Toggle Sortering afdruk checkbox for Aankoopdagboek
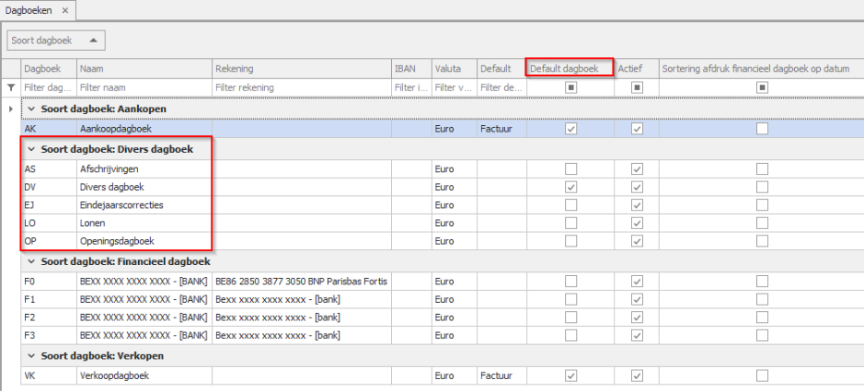Image resolution: width=864 pixels, height=392 pixels. pos(762,129)
